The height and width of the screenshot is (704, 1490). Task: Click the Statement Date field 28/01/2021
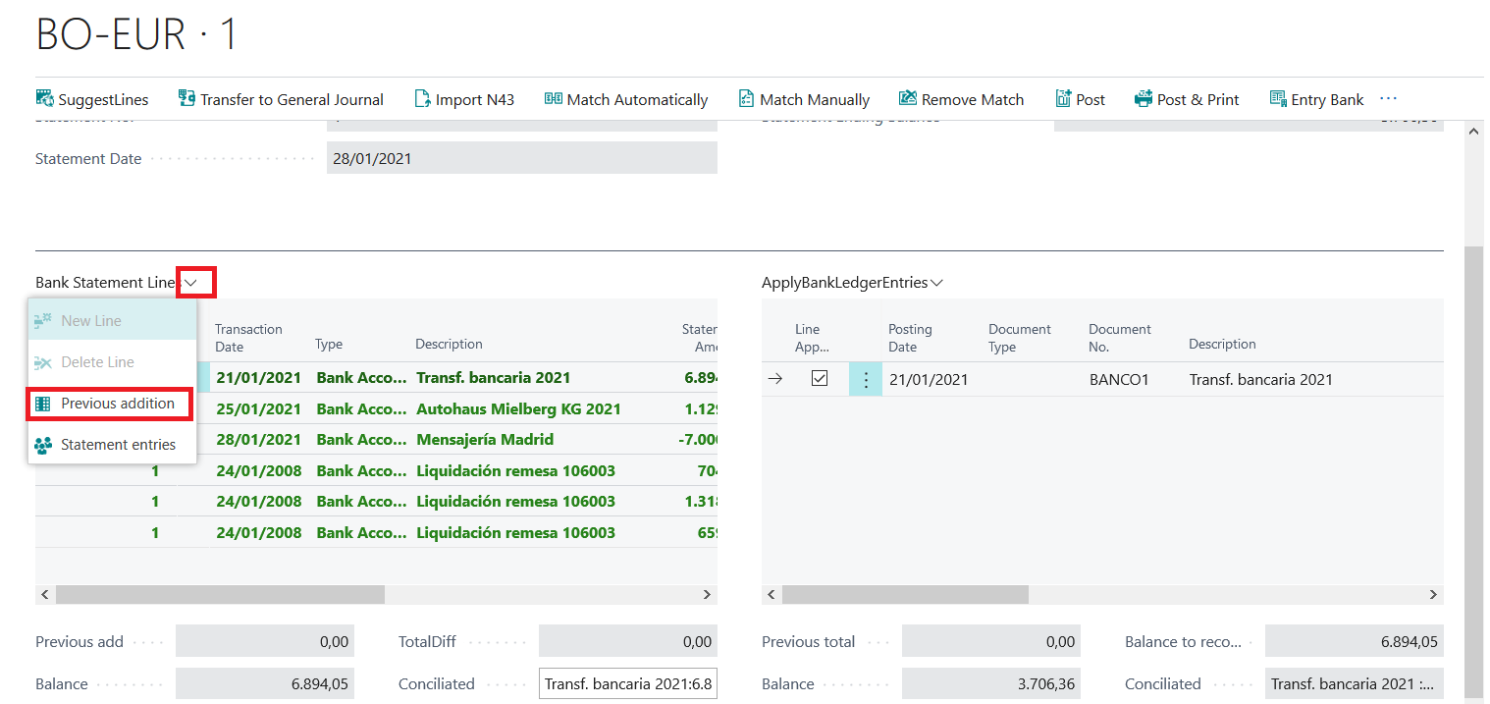(522, 158)
